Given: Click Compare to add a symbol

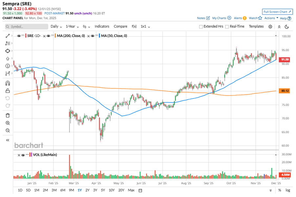Looking at the screenshot, I should point(120,27).
